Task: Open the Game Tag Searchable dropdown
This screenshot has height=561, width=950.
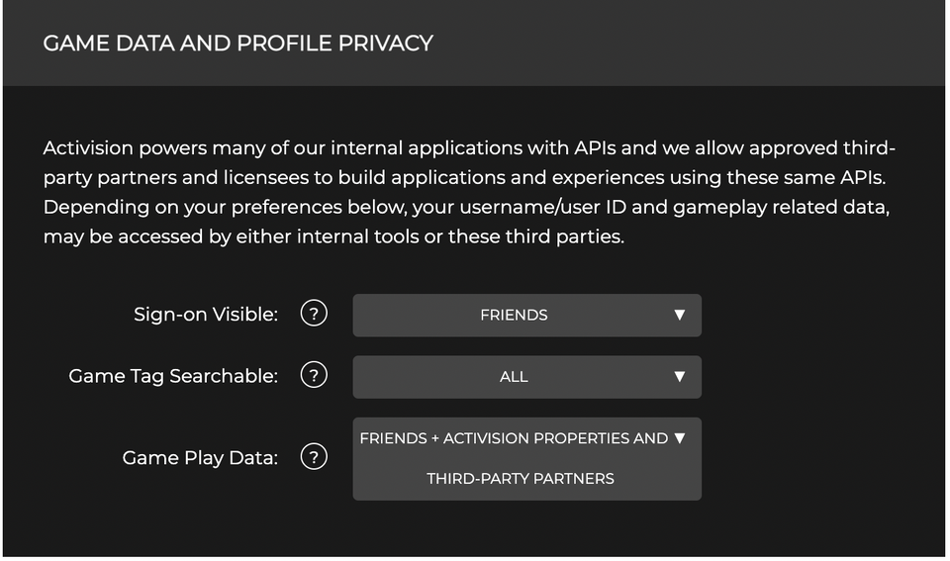Action: click(527, 377)
